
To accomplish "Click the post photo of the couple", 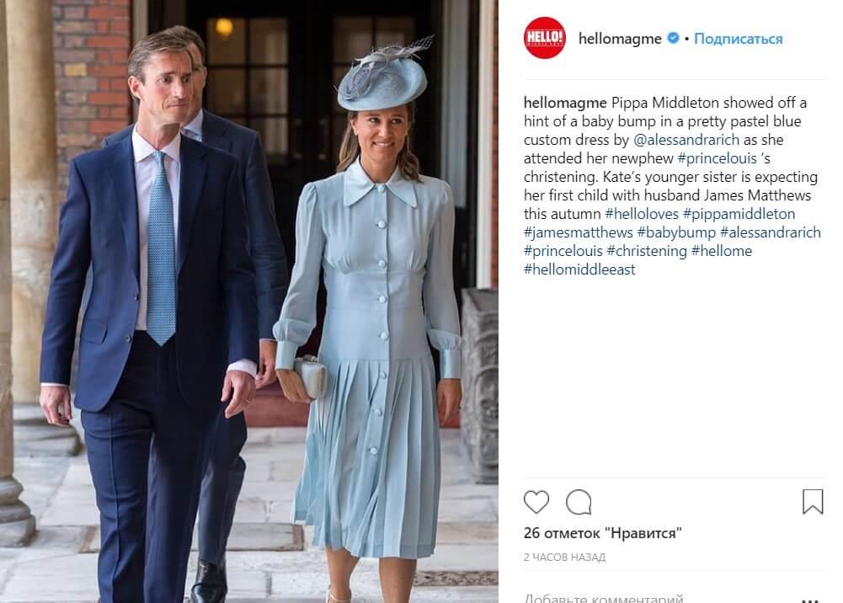I will 249,301.
